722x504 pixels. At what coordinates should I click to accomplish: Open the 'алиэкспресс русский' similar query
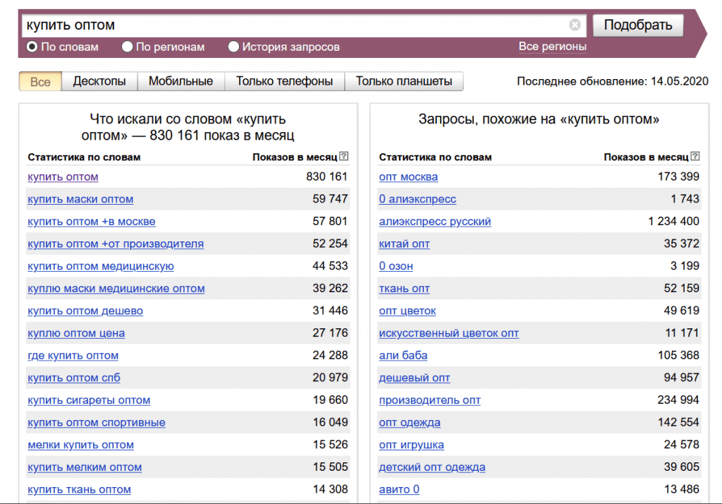pos(435,222)
